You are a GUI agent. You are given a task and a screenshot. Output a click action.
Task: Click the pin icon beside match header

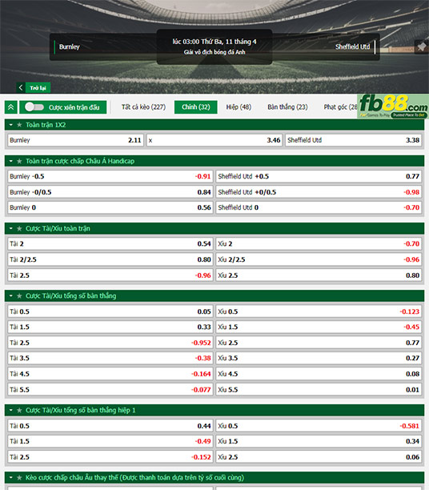[422, 47]
